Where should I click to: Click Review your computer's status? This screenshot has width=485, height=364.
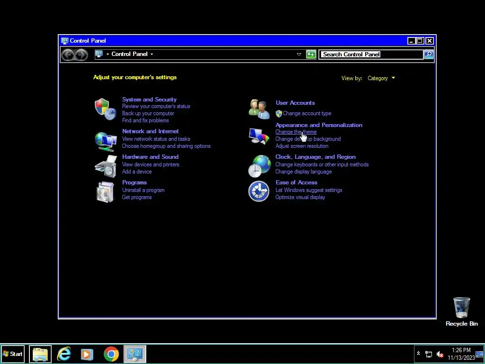(156, 106)
